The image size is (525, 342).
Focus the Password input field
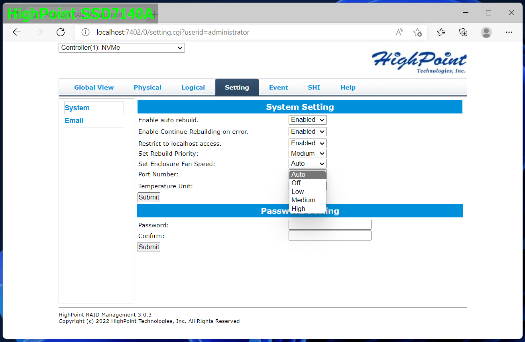(330, 225)
